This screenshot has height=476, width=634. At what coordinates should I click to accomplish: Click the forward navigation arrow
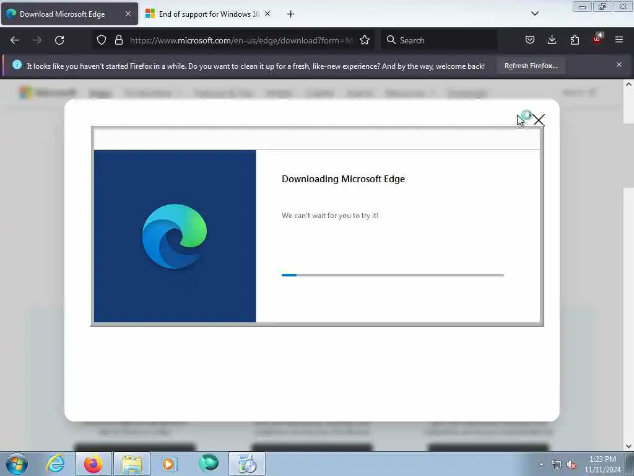37,40
